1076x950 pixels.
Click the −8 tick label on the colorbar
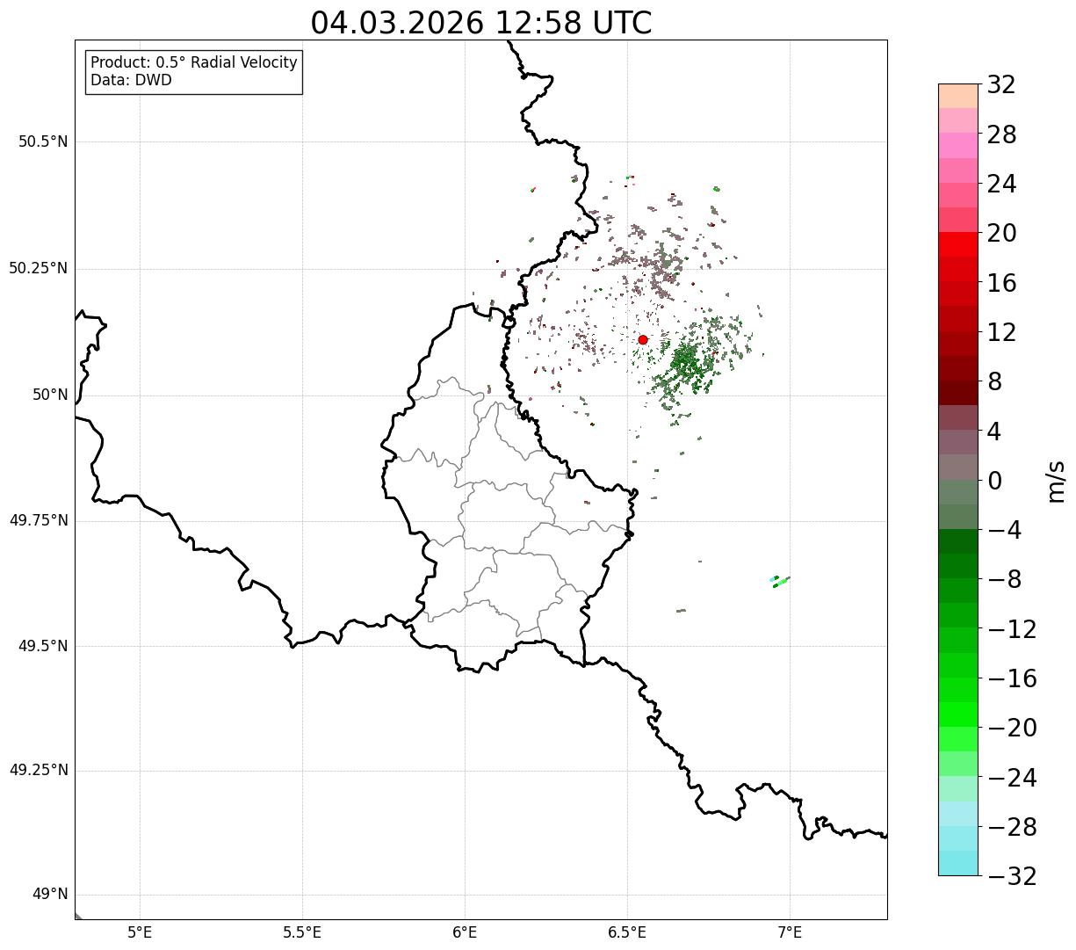point(1005,580)
